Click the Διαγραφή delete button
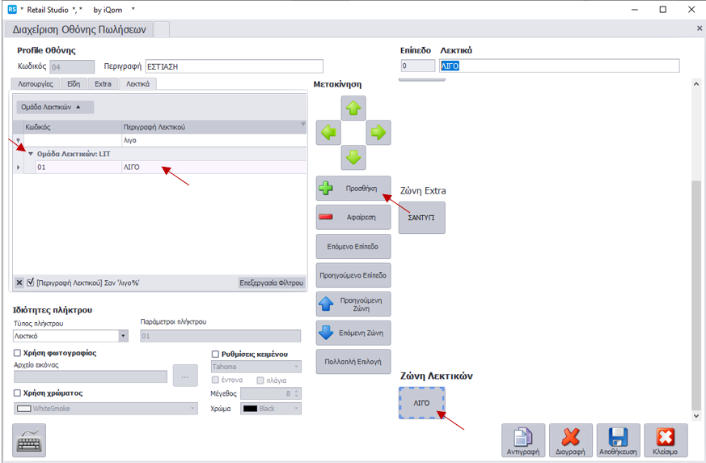This screenshot has height=463, width=706. (571, 440)
